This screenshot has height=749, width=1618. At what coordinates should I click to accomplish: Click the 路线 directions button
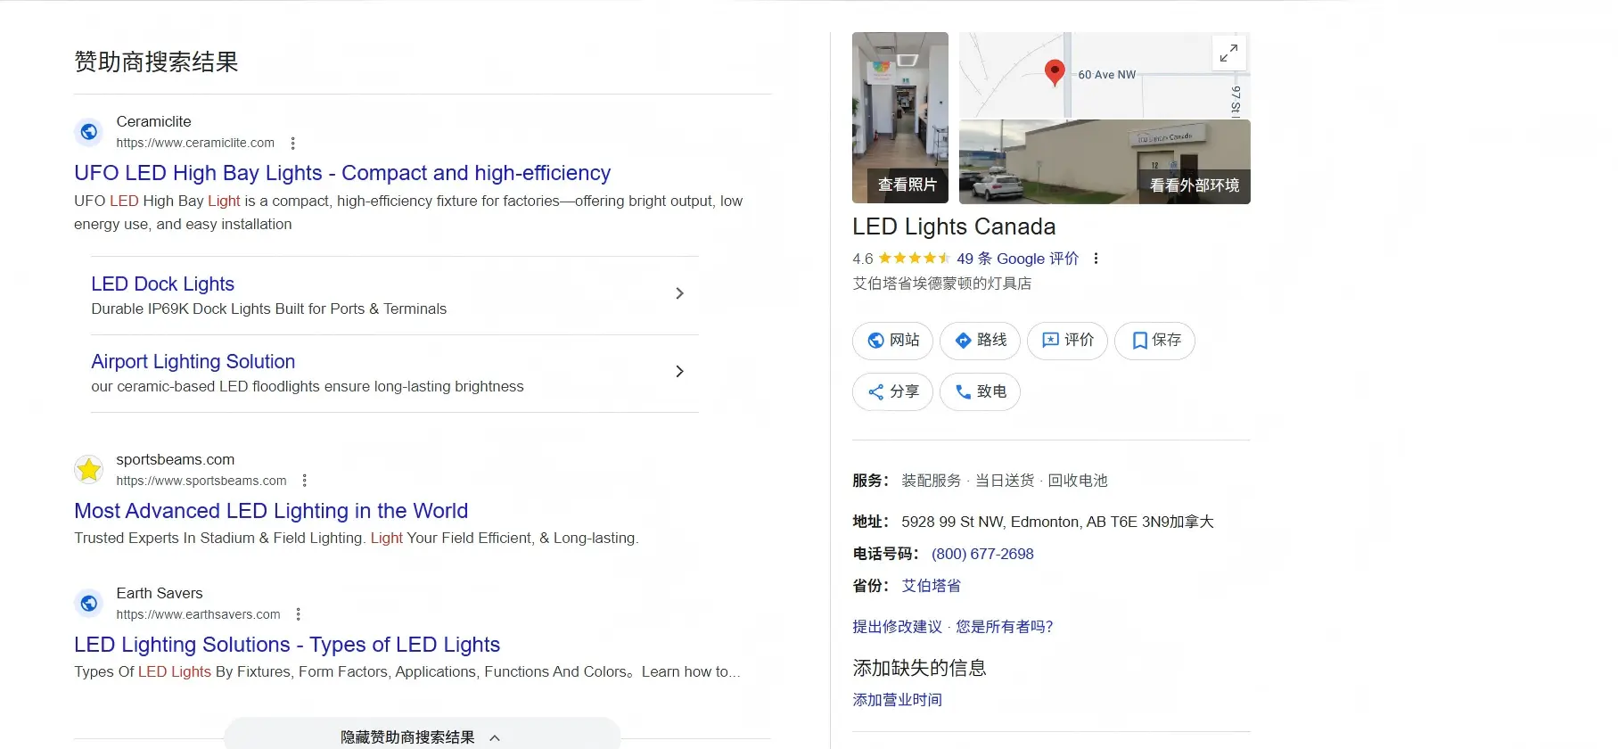980,341
